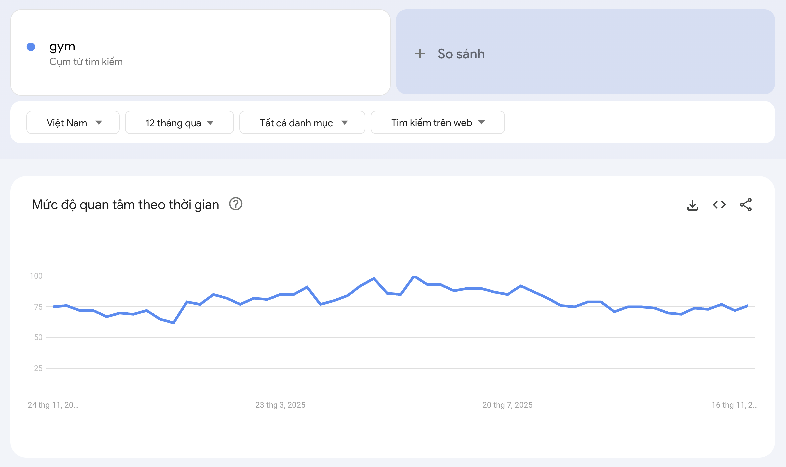Expand the 12 tháng qua time range
The height and width of the screenshot is (467, 786).
coord(179,123)
